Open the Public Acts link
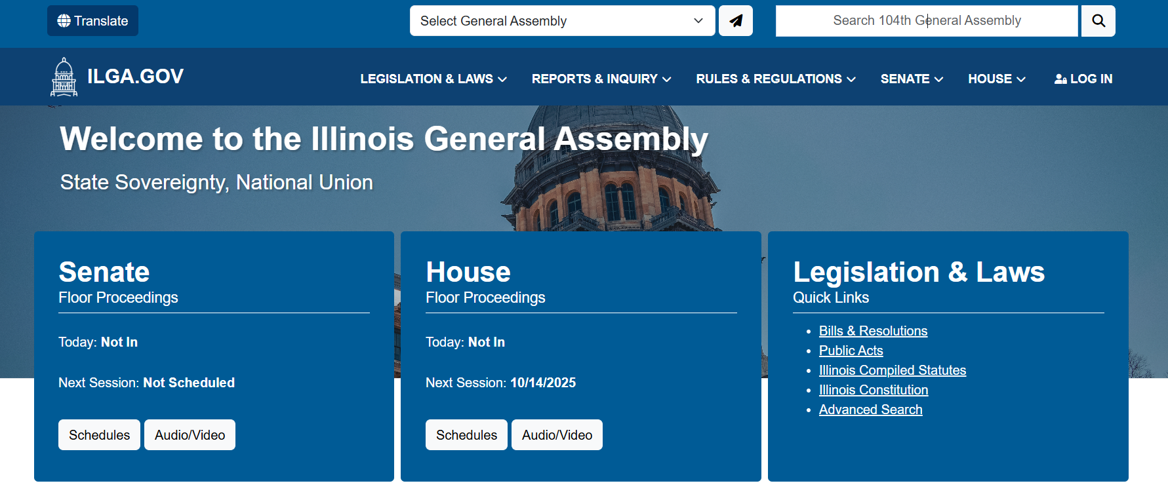The width and height of the screenshot is (1168, 498). tap(851, 351)
